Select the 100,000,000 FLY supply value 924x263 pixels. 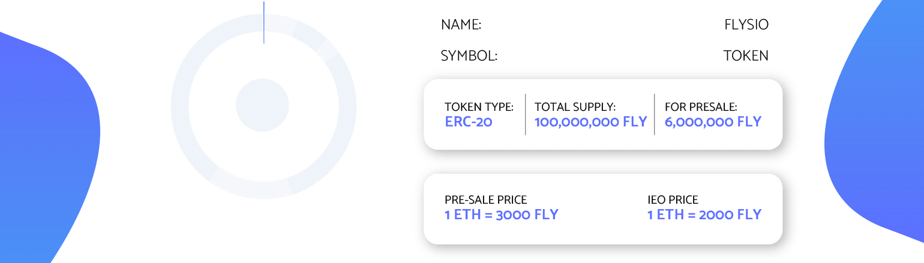click(x=590, y=122)
